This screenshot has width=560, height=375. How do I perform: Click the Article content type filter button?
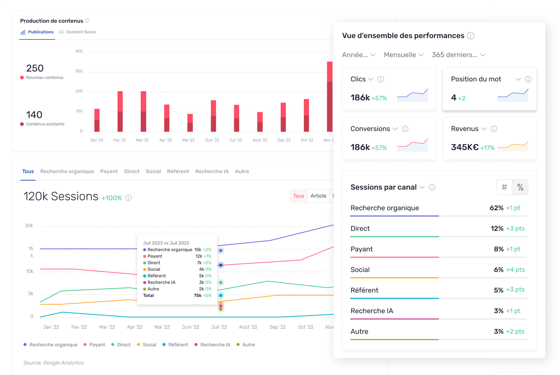[x=318, y=196]
